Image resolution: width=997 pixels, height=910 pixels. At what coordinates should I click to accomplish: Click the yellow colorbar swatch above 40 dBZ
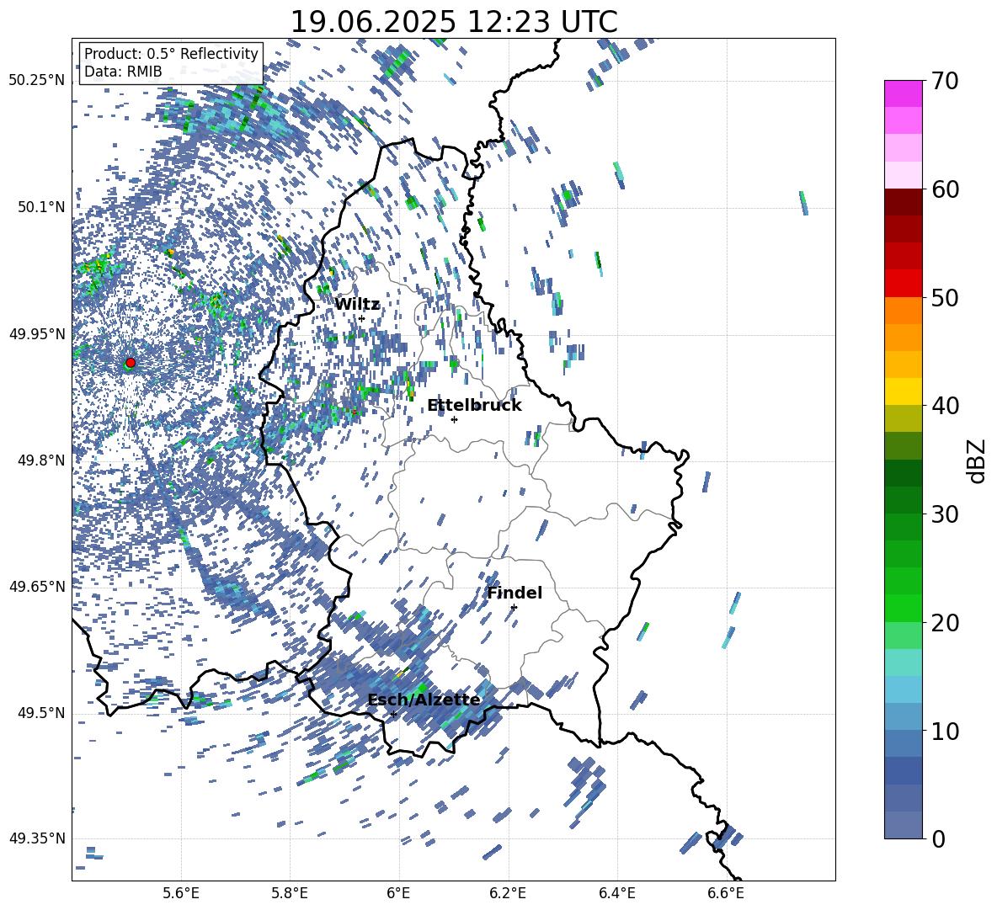[x=903, y=391]
